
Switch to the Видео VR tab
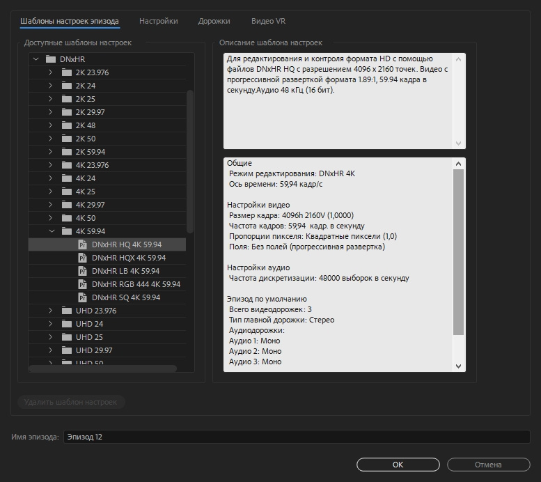(x=269, y=21)
